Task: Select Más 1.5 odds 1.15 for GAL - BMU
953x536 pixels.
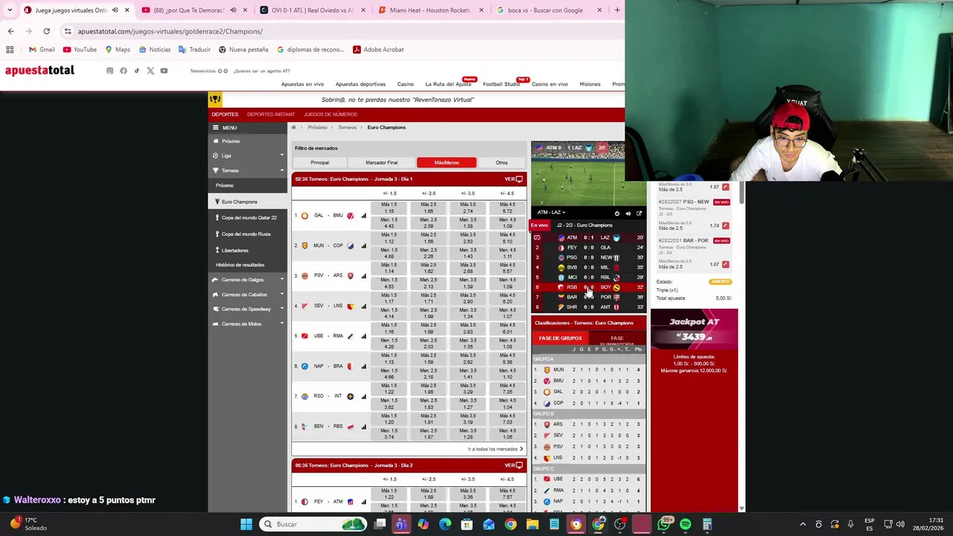Action: click(389, 208)
